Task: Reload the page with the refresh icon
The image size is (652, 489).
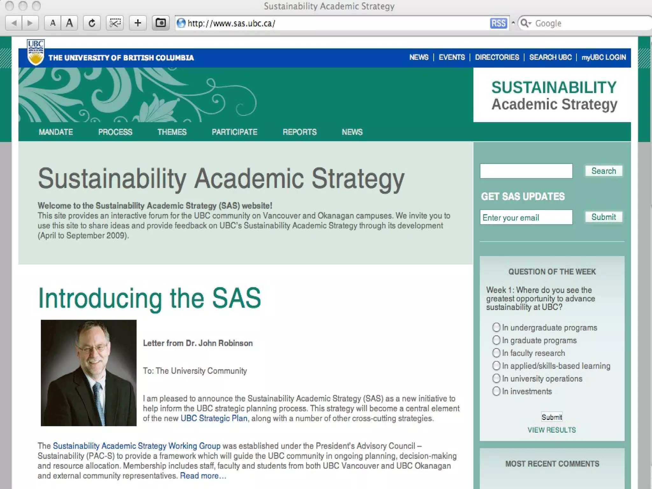Action: [92, 23]
